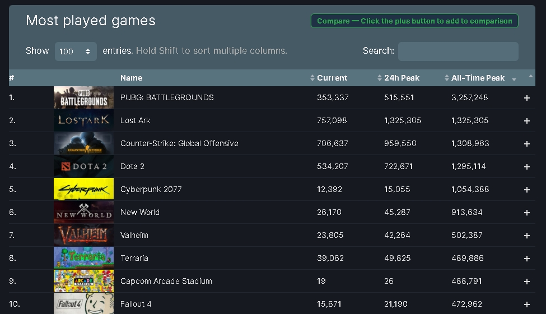Viewport: 546px width, 314px height.
Task: Click the Cyberpunk yellow logo thumbnail
Action: (x=83, y=189)
